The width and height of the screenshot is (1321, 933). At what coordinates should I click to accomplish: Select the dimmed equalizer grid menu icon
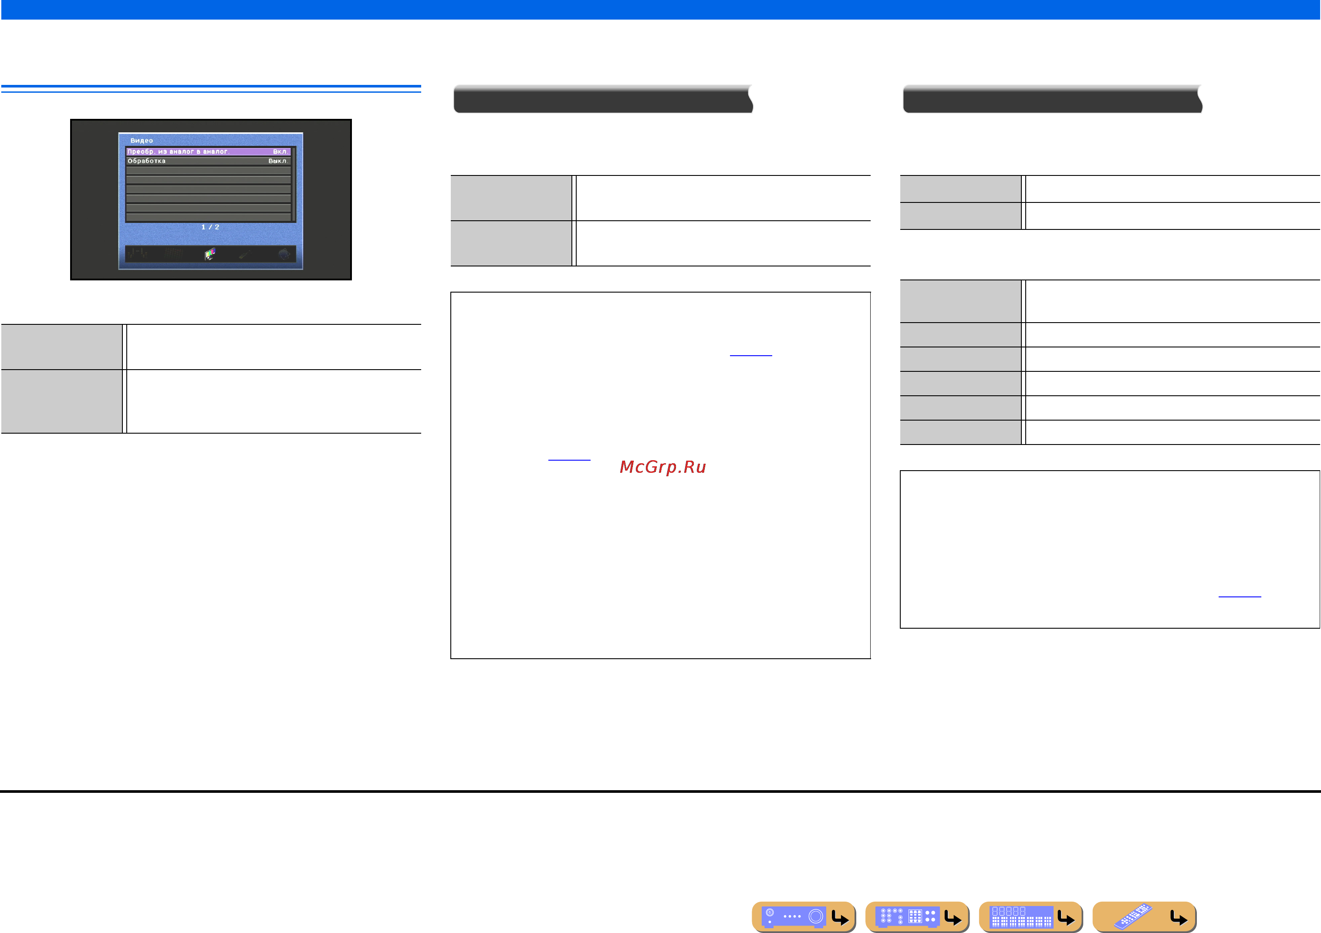tap(173, 254)
